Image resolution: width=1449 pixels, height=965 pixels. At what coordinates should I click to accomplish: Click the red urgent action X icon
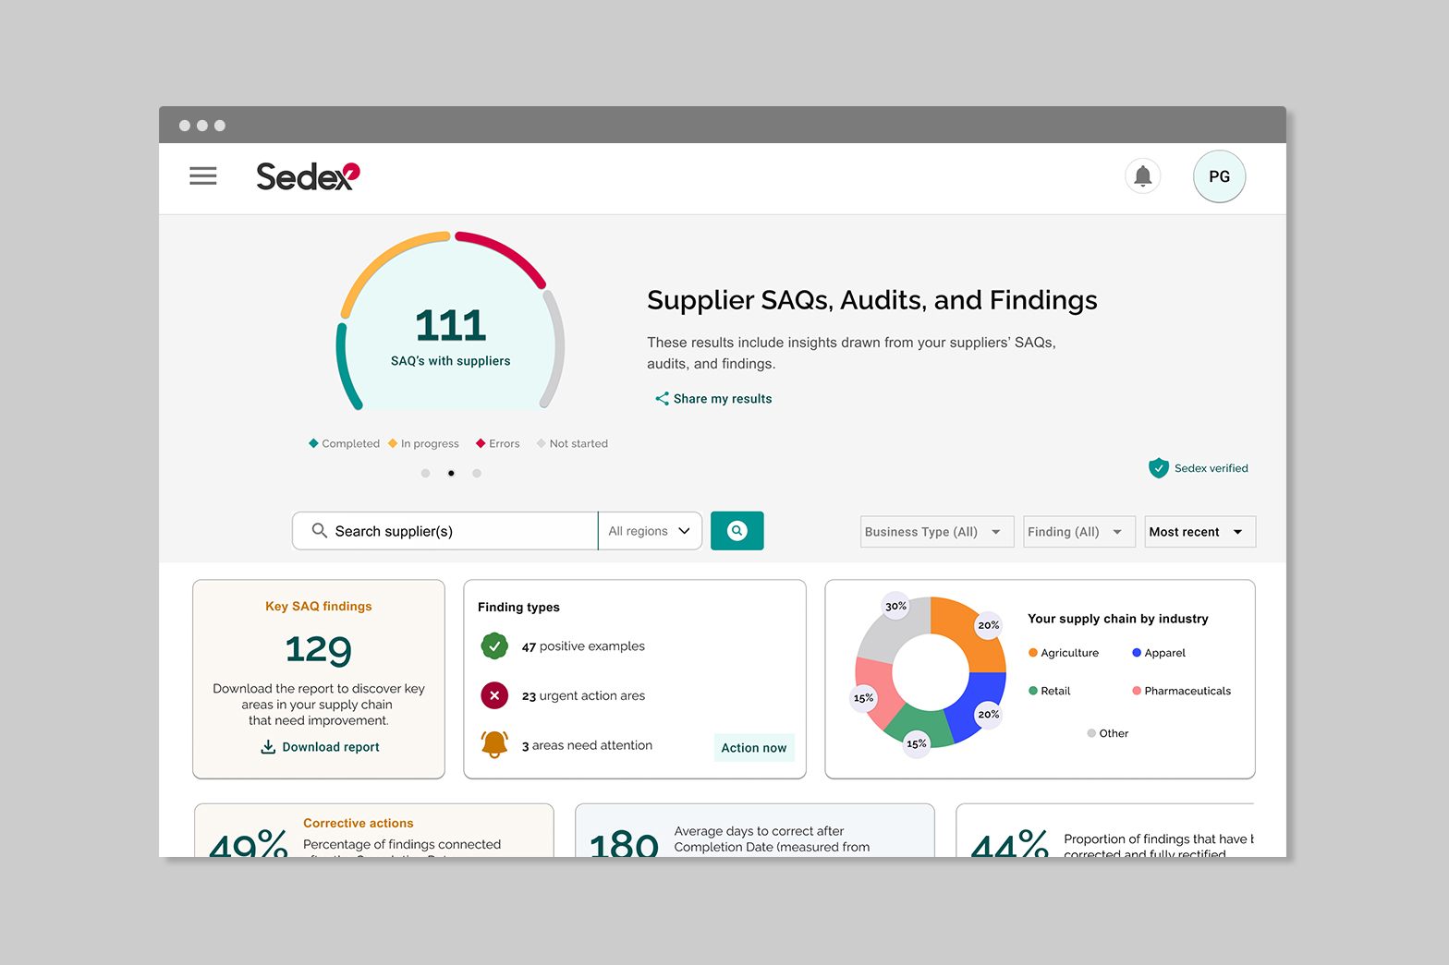coord(494,695)
